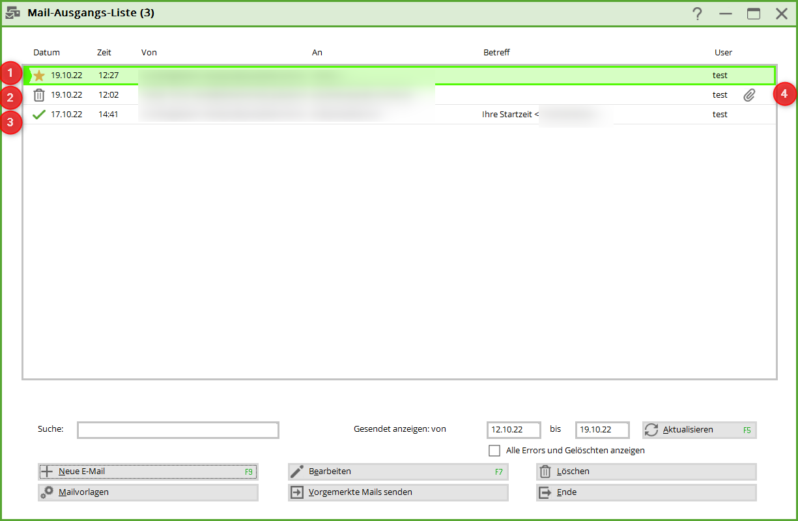This screenshot has height=521, width=798.
Task: Click time 12:27 in highlighted row
Action: click(109, 76)
